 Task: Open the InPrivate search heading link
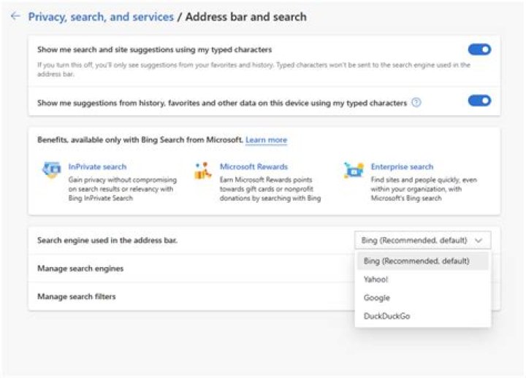pyautogui.click(x=102, y=166)
